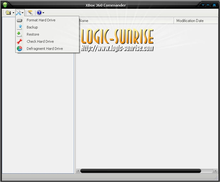Choose Format Hard Drive from the menu

click(47, 20)
